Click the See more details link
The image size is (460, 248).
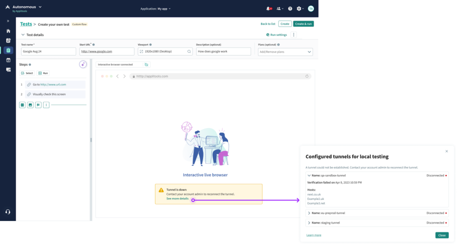[177, 198]
